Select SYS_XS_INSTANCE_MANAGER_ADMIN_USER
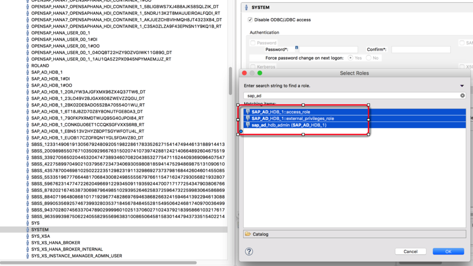Screen dimensions: 473x266 tap(77, 256)
